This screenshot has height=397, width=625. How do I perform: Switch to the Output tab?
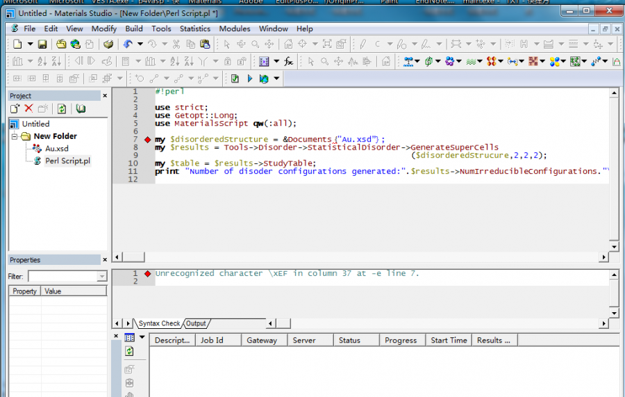[x=196, y=323]
